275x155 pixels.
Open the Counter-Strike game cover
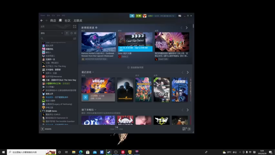point(125,90)
